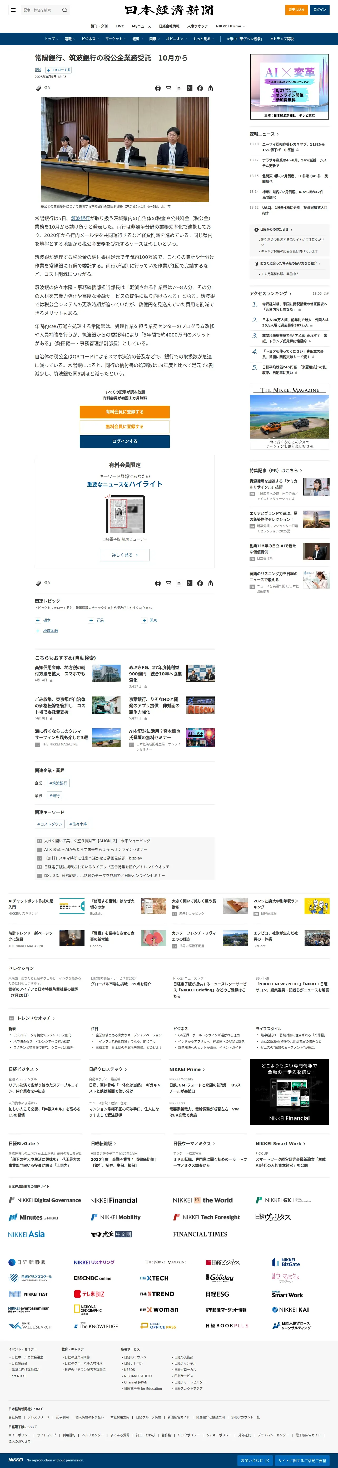This screenshot has height=1468, width=338.
Task: Click the FINANCIAL TIMES logo
Action: 200,1234
